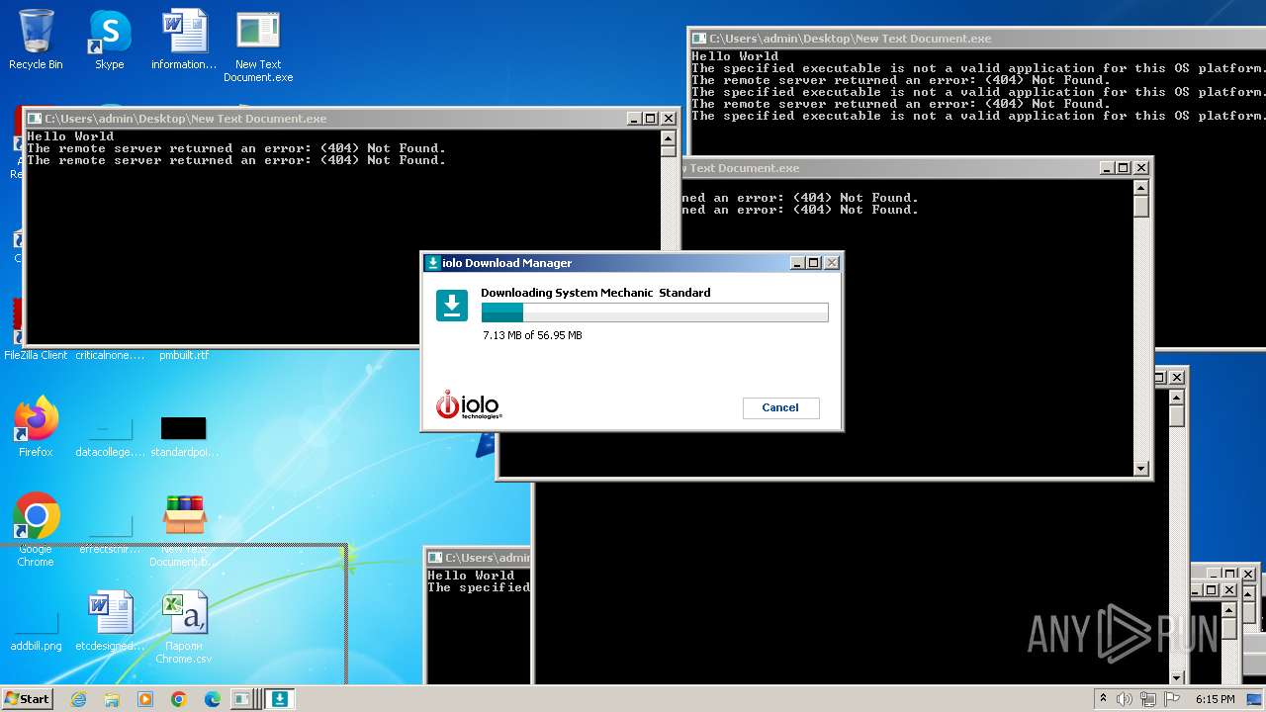
Task: Select the Firefox desktop shortcut
Action: point(36,426)
